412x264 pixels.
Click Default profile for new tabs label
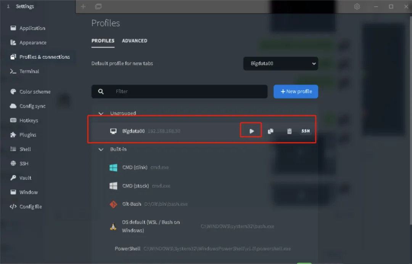[x=122, y=64]
